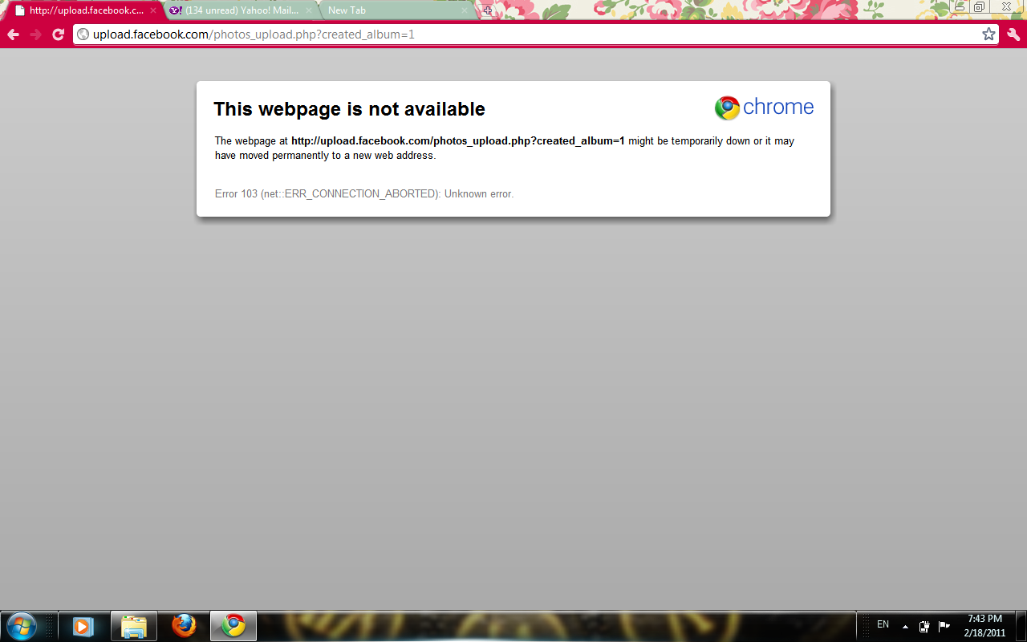Click the "Error 103" connection aborted text
Image resolution: width=1027 pixels, height=642 pixels.
(364, 194)
